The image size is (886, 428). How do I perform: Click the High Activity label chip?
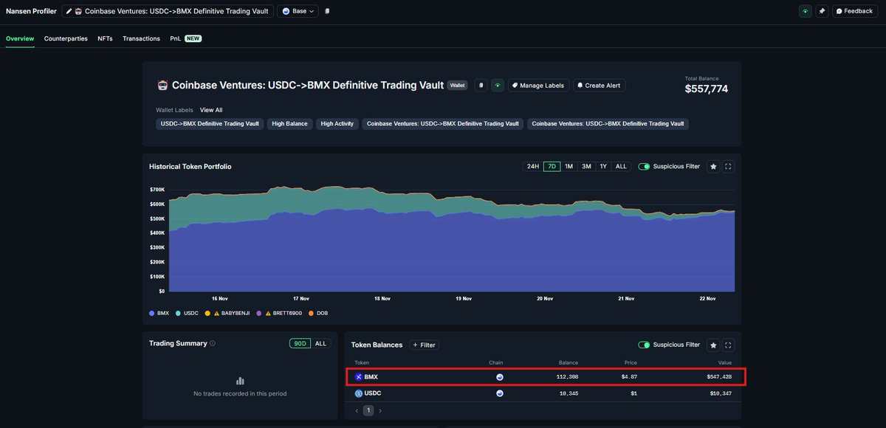click(337, 124)
